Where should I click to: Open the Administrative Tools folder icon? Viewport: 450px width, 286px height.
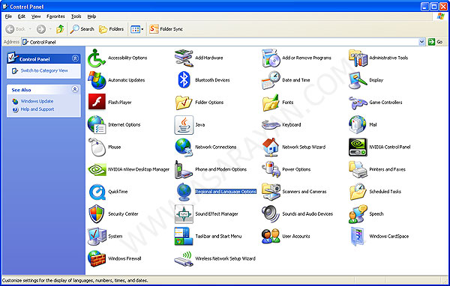tap(358, 58)
